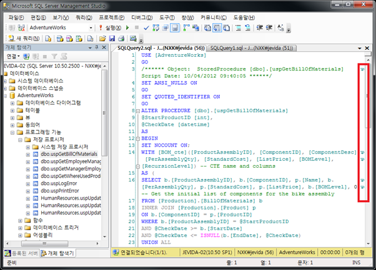The image size is (376, 270).
Task: Open the 파일(F) menu
Action: click(x=16, y=17)
